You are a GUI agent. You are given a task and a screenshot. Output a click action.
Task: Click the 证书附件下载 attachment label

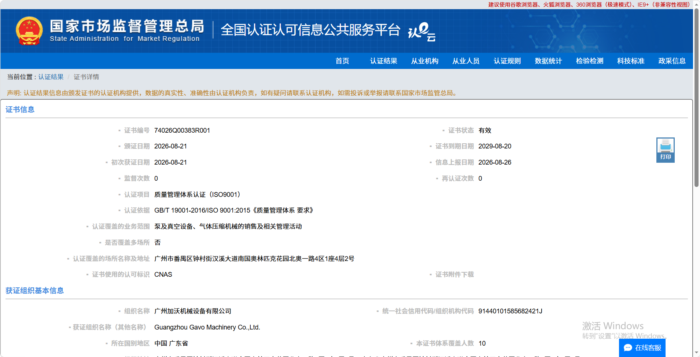pyautogui.click(x=454, y=275)
